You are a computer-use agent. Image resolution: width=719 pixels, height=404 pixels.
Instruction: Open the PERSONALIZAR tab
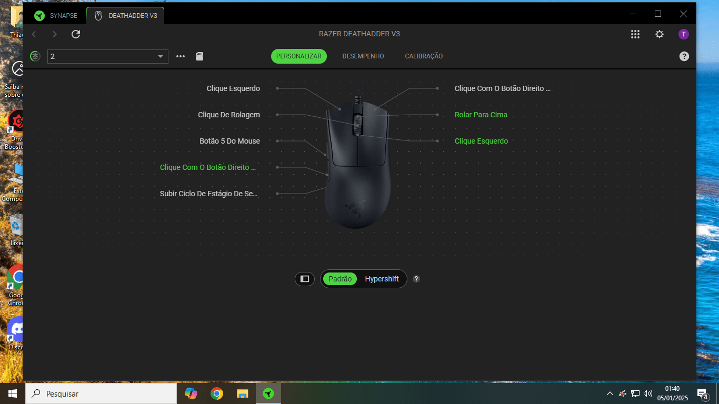[x=299, y=56]
